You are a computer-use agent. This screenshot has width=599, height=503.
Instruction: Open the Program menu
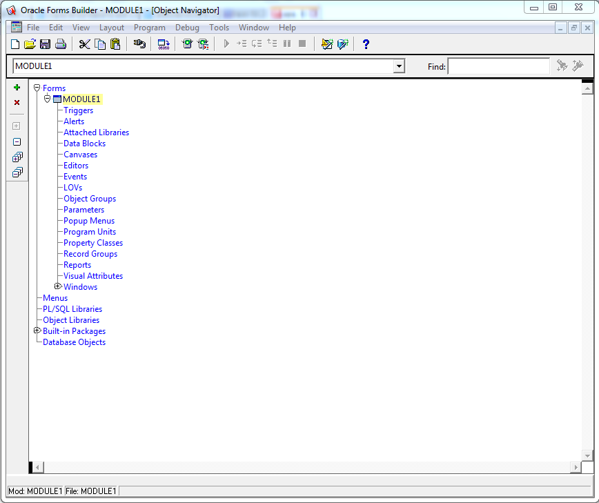(x=149, y=28)
